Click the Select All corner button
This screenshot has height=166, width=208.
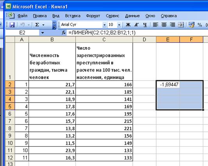(10, 40)
